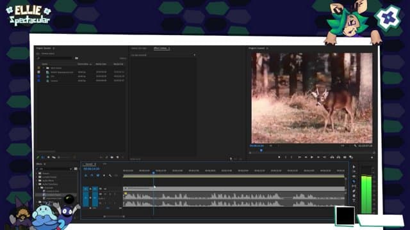Viewport: 410px width, 230px height.
Task: Switch Project panel to list view
Action: point(43,157)
